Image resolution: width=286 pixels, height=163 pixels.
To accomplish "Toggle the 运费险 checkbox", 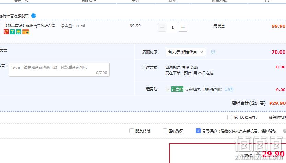I will tap(168, 89).
